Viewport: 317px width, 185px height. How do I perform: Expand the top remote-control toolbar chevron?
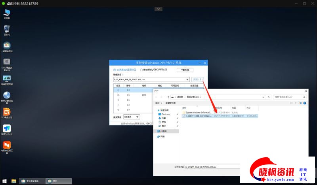[x=158, y=9]
